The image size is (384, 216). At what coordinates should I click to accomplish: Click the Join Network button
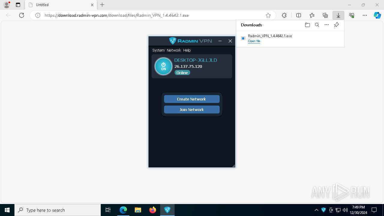(x=192, y=109)
